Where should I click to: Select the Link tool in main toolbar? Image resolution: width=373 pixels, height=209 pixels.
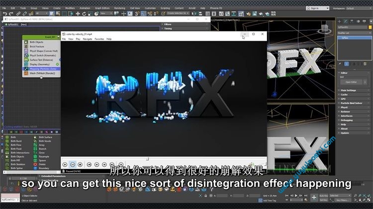tap(18, 14)
